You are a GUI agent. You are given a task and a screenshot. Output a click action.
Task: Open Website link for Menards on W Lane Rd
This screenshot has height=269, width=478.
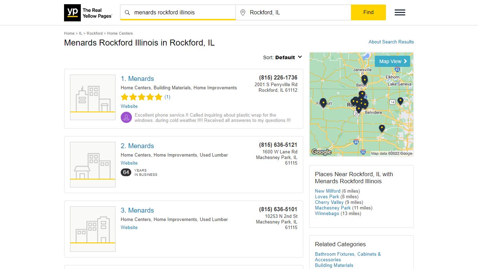tap(129, 163)
